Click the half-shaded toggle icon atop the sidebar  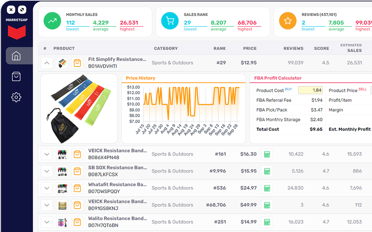(22, 10)
